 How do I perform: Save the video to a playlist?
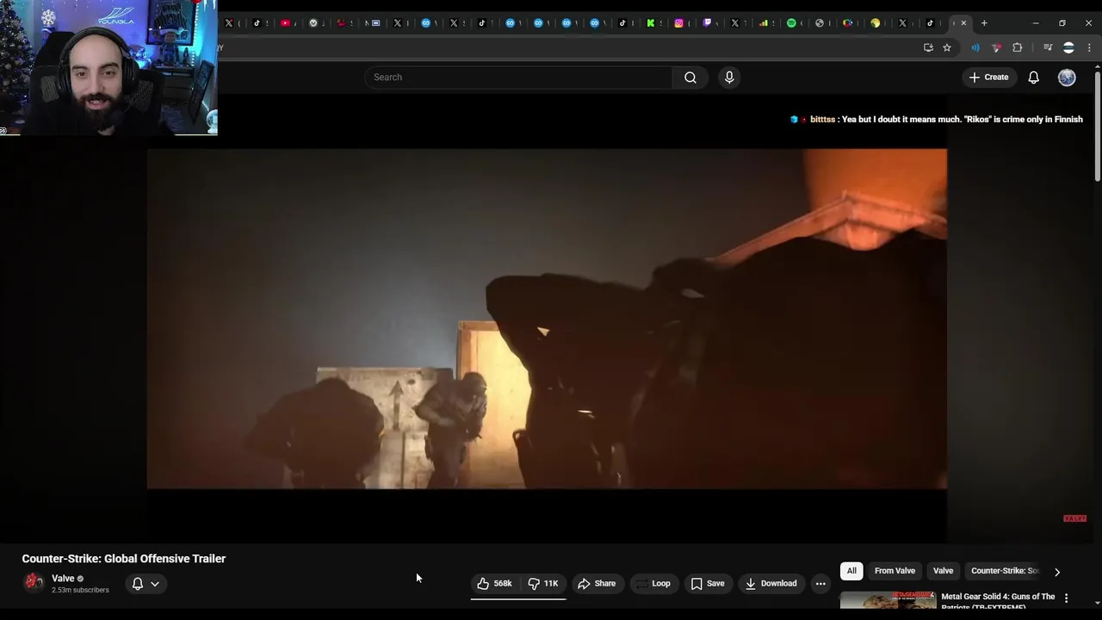[708, 584]
